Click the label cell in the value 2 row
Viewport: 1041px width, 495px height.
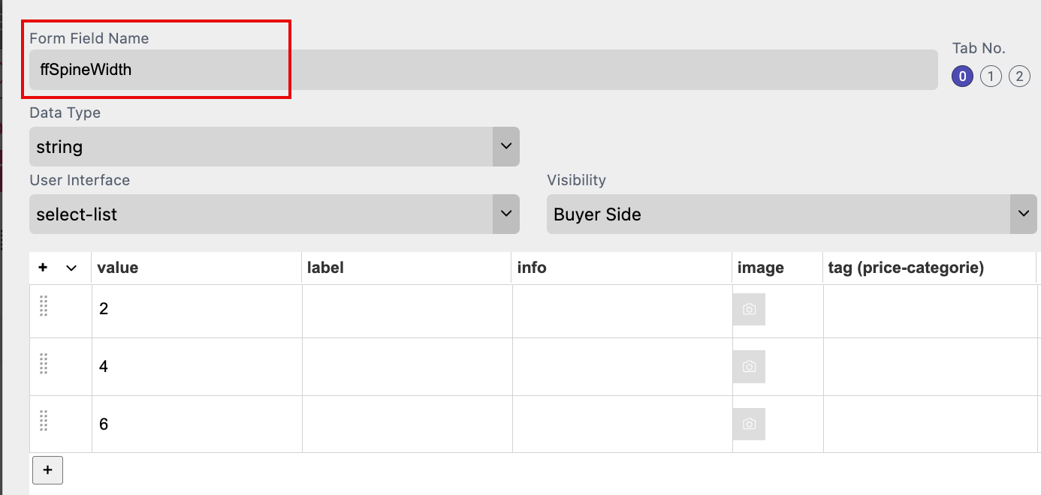pos(407,310)
